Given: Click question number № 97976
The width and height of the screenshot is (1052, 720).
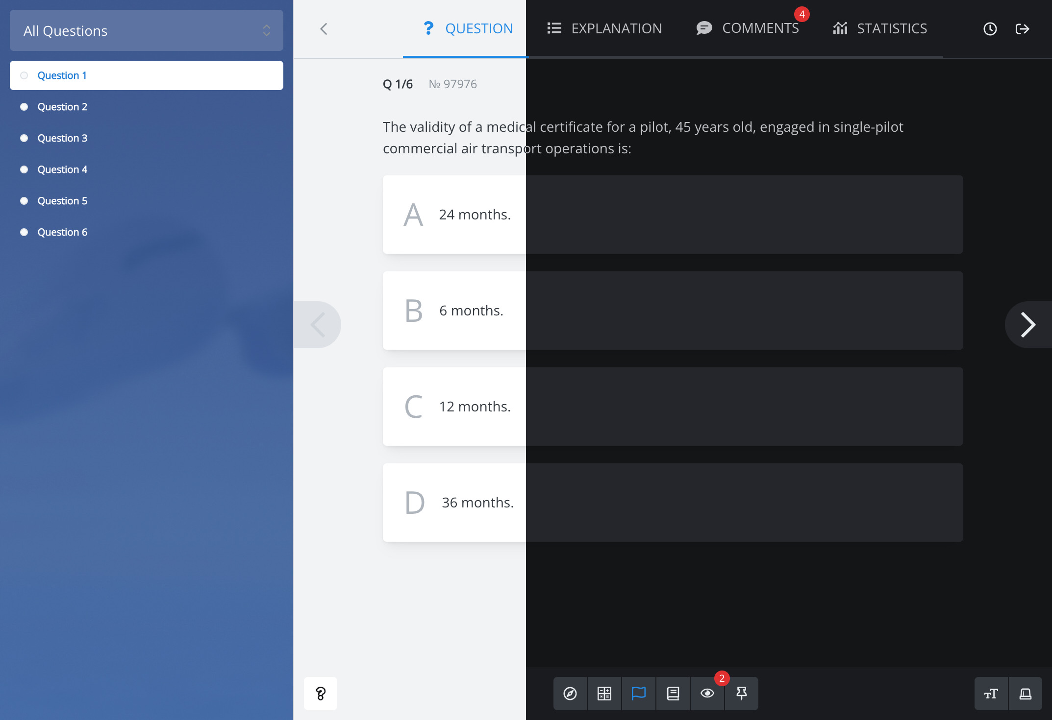Looking at the screenshot, I should pyautogui.click(x=453, y=84).
